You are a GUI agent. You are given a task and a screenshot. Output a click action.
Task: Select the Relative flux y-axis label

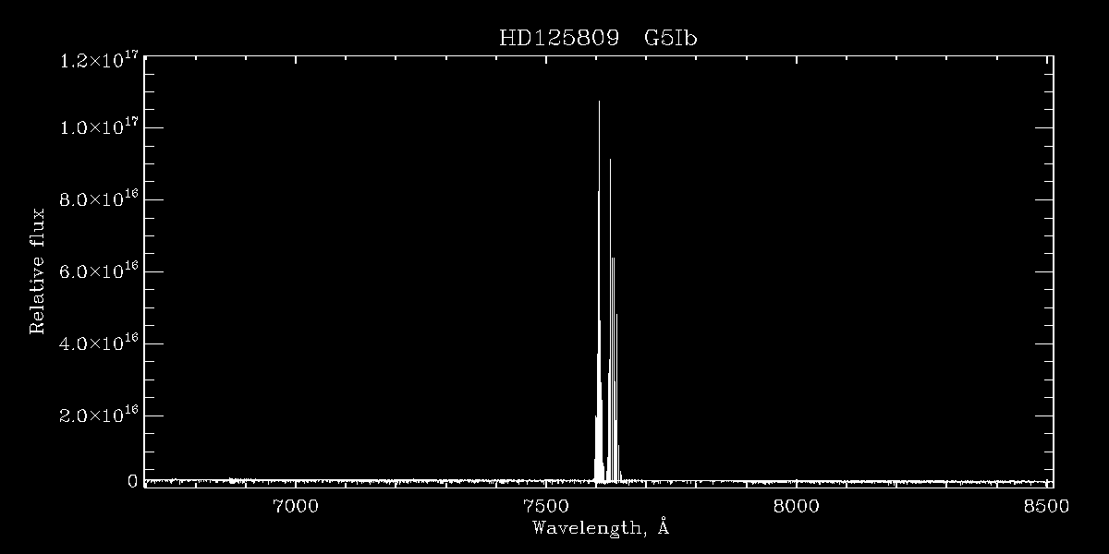[x=38, y=271]
